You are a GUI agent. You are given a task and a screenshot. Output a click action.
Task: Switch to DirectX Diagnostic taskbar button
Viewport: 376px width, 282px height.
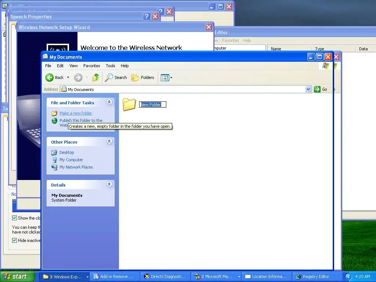coord(165,277)
